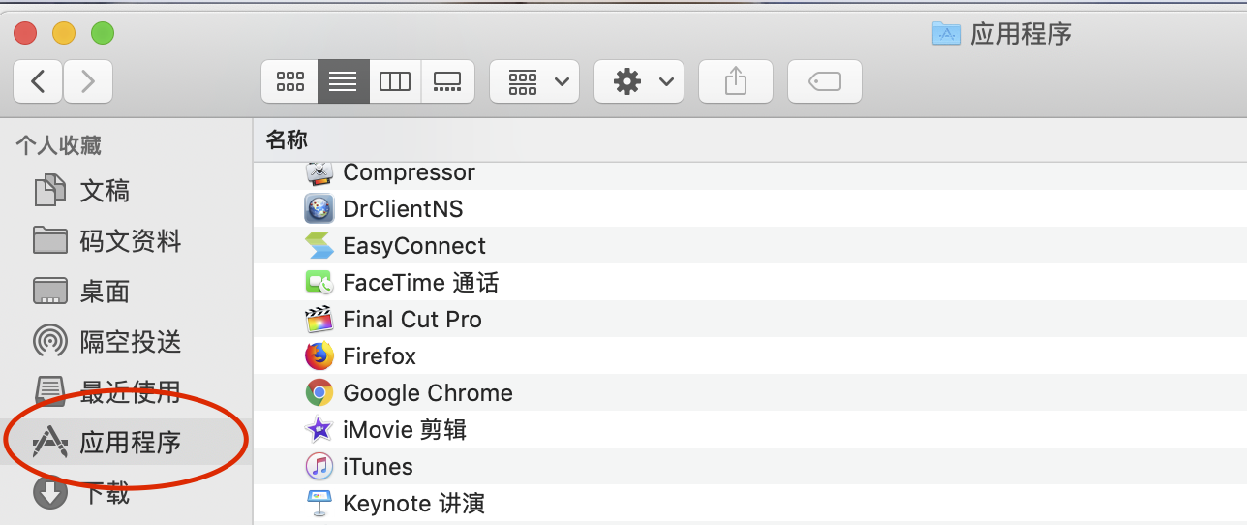Sort list by 名称 column header
This screenshot has width=1247, height=525.
pyautogui.click(x=287, y=140)
